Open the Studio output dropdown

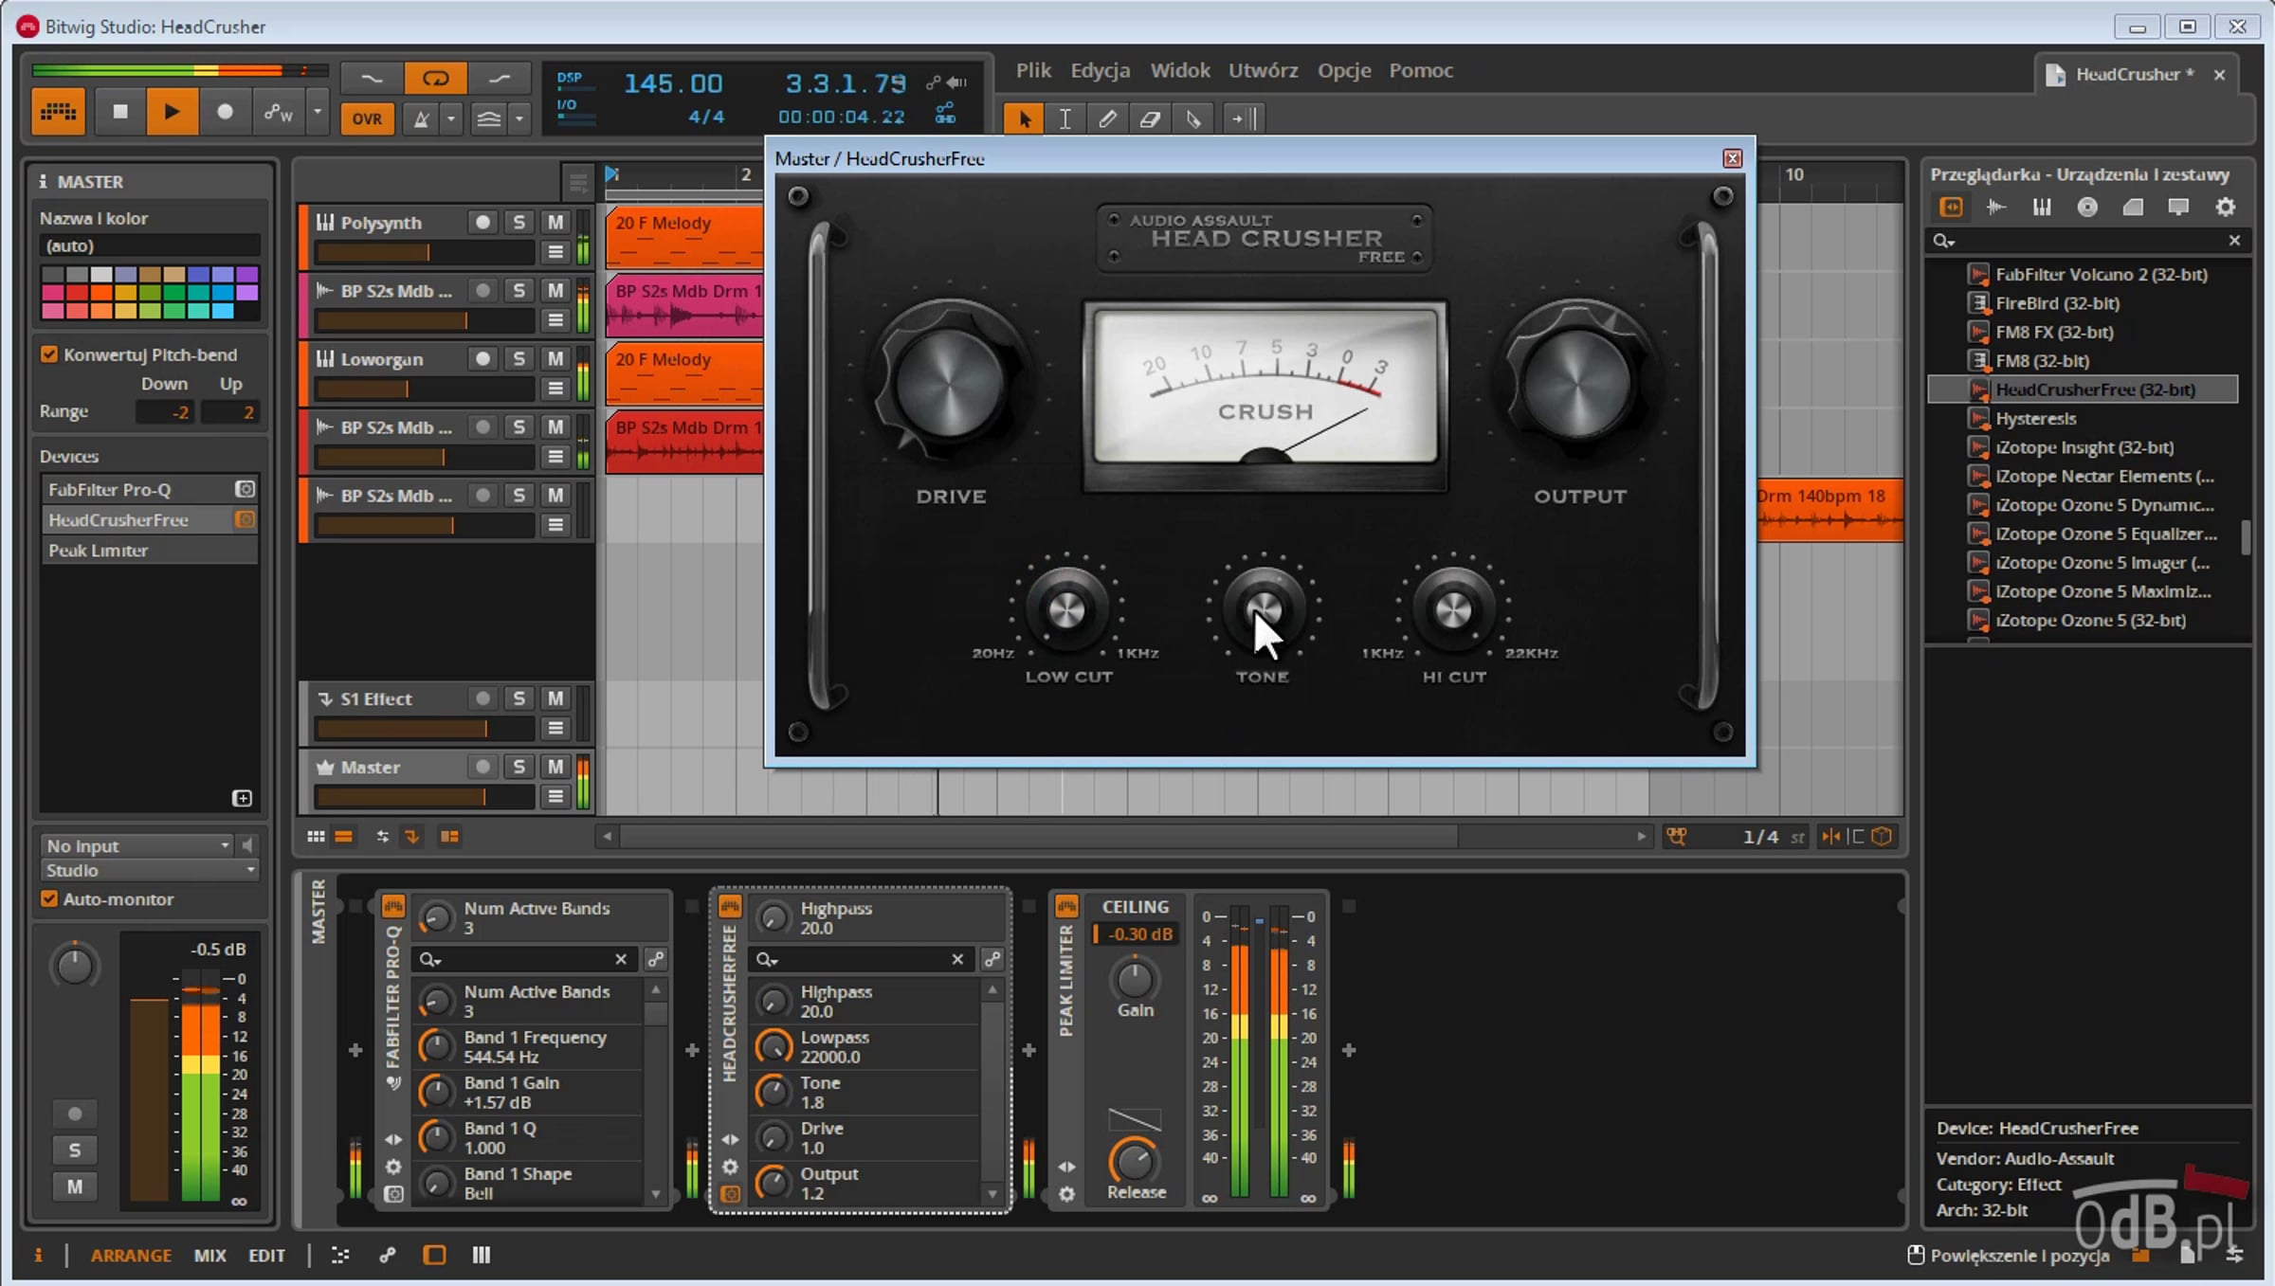coord(150,870)
